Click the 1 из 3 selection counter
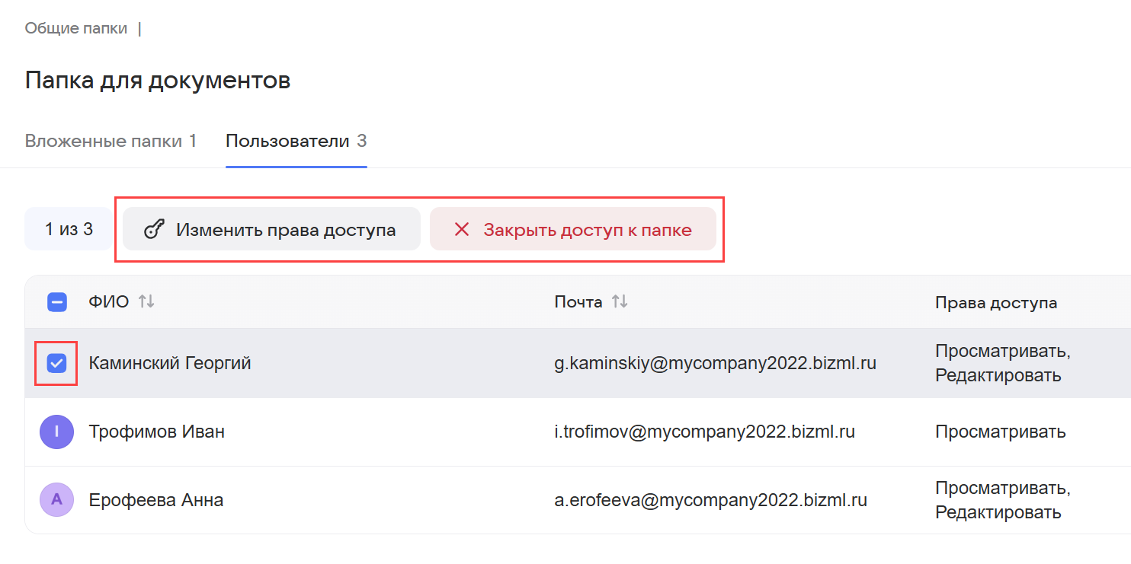The height and width of the screenshot is (564, 1131). (69, 229)
